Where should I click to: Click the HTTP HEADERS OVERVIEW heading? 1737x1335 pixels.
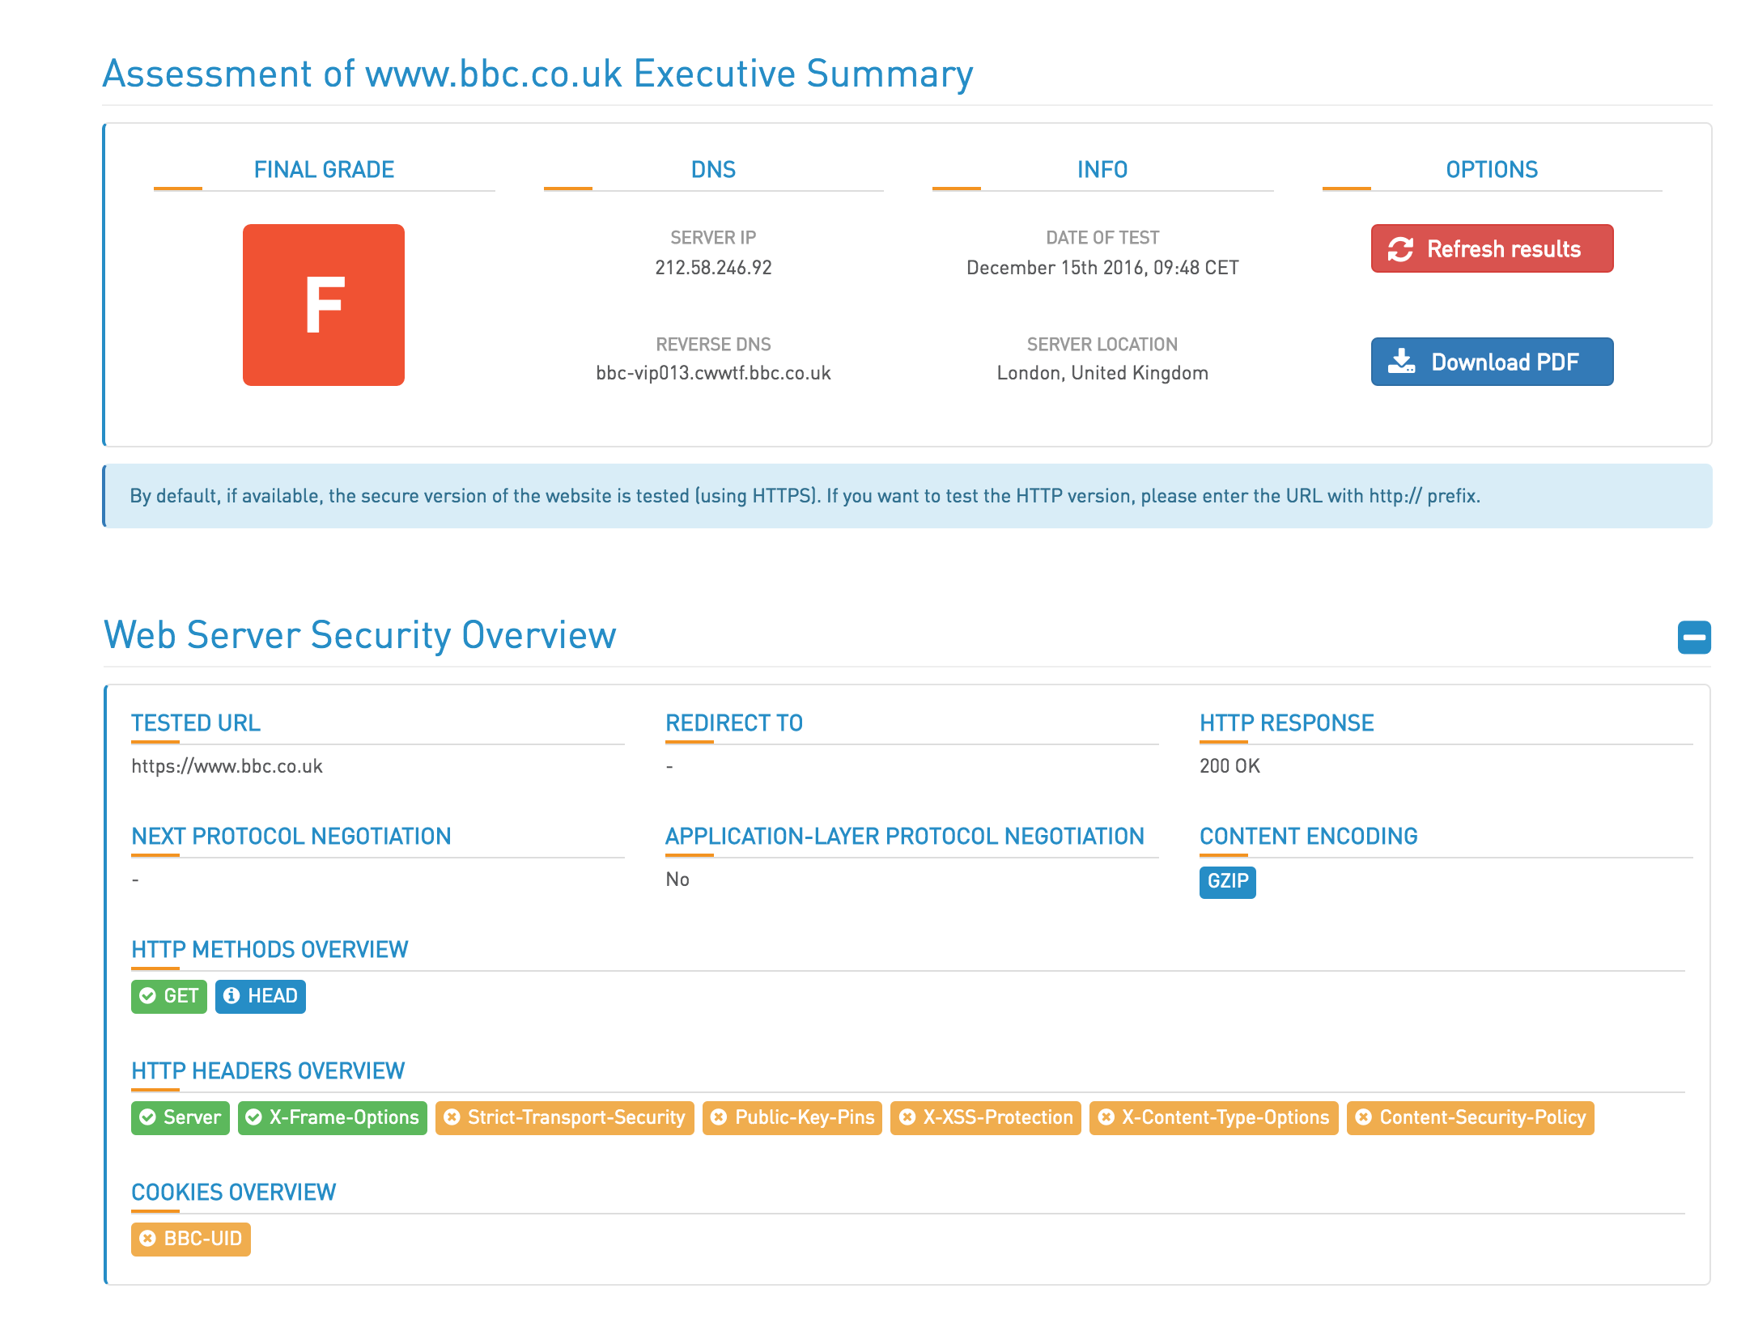(268, 1071)
